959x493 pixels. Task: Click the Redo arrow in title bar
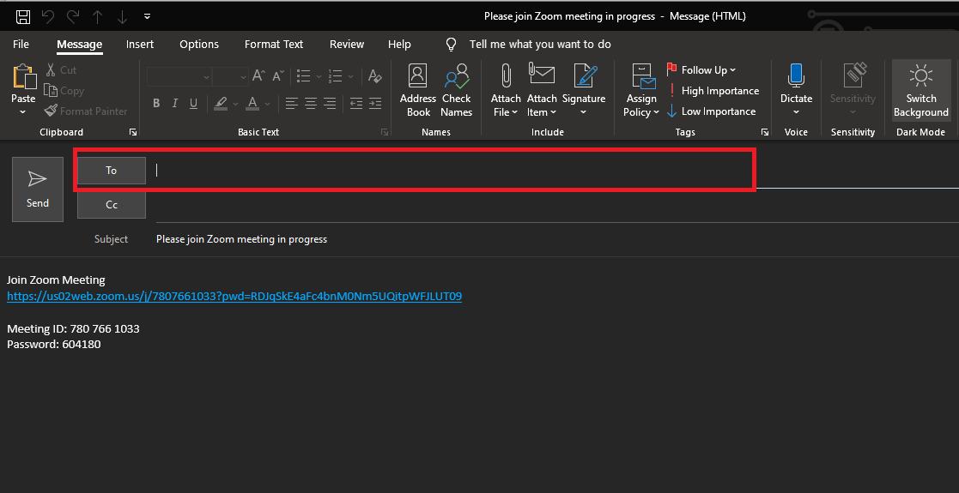coord(72,16)
